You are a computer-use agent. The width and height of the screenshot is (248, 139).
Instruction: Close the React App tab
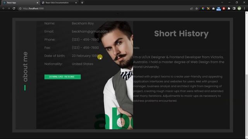(x=37, y=3)
